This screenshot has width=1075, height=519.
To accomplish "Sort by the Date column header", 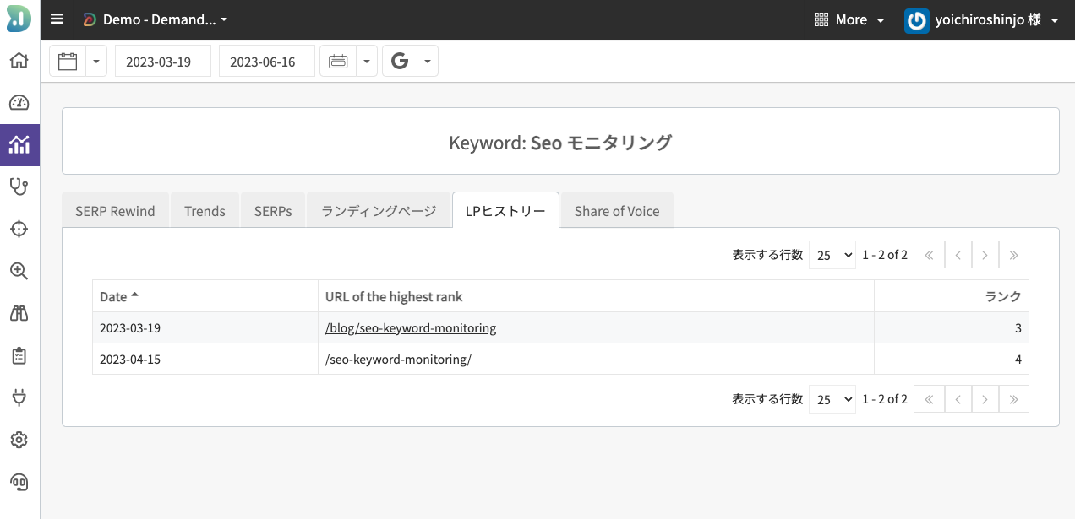I will pyautogui.click(x=205, y=296).
